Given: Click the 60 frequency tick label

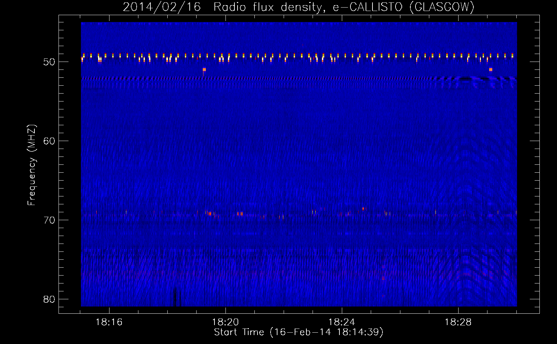Looking at the screenshot, I should [x=49, y=141].
